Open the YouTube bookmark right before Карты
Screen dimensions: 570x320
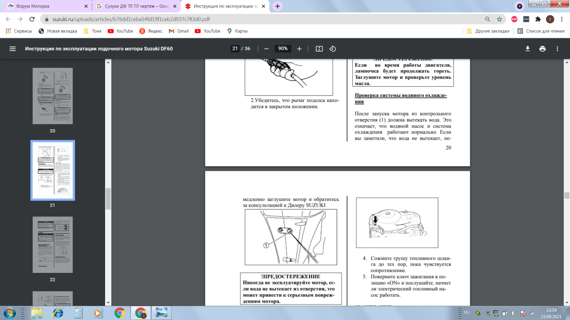pyautogui.click(x=208, y=31)
